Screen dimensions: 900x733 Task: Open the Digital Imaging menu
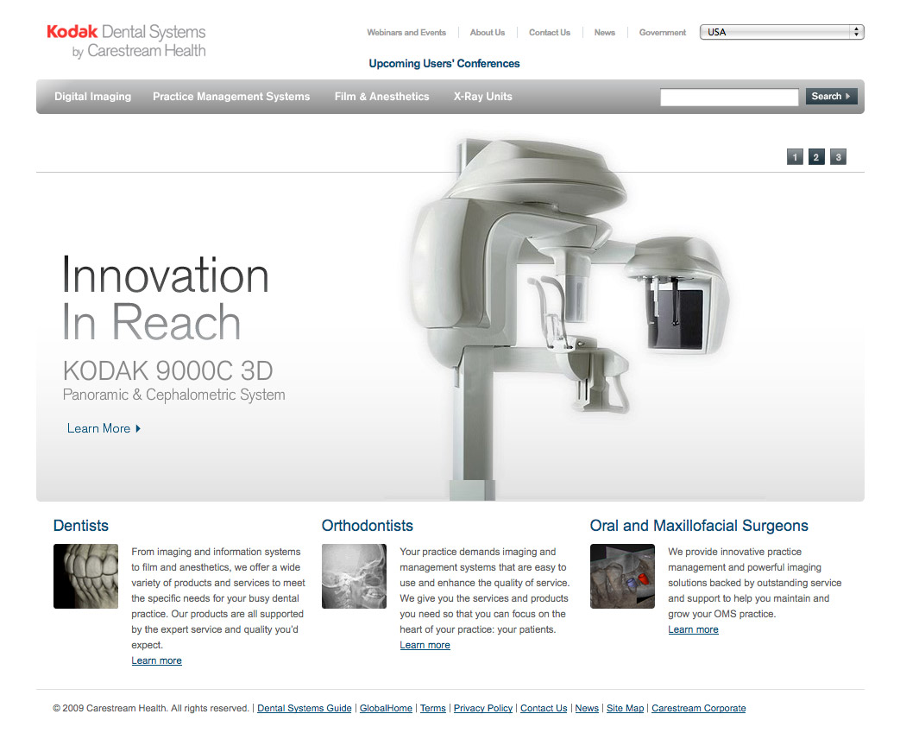click(93, 97)
